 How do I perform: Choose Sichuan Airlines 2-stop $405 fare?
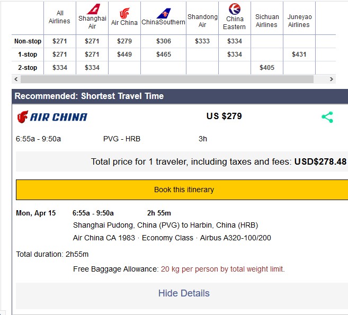click(x=267, y=68)
